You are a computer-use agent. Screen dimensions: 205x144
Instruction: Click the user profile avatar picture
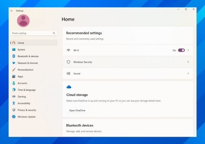pos(23,21)
